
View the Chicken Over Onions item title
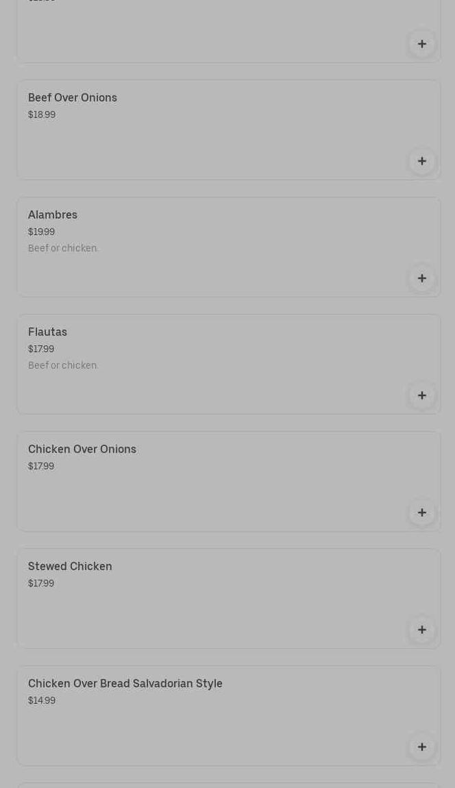pyautogui.click(x=82, y=449)
